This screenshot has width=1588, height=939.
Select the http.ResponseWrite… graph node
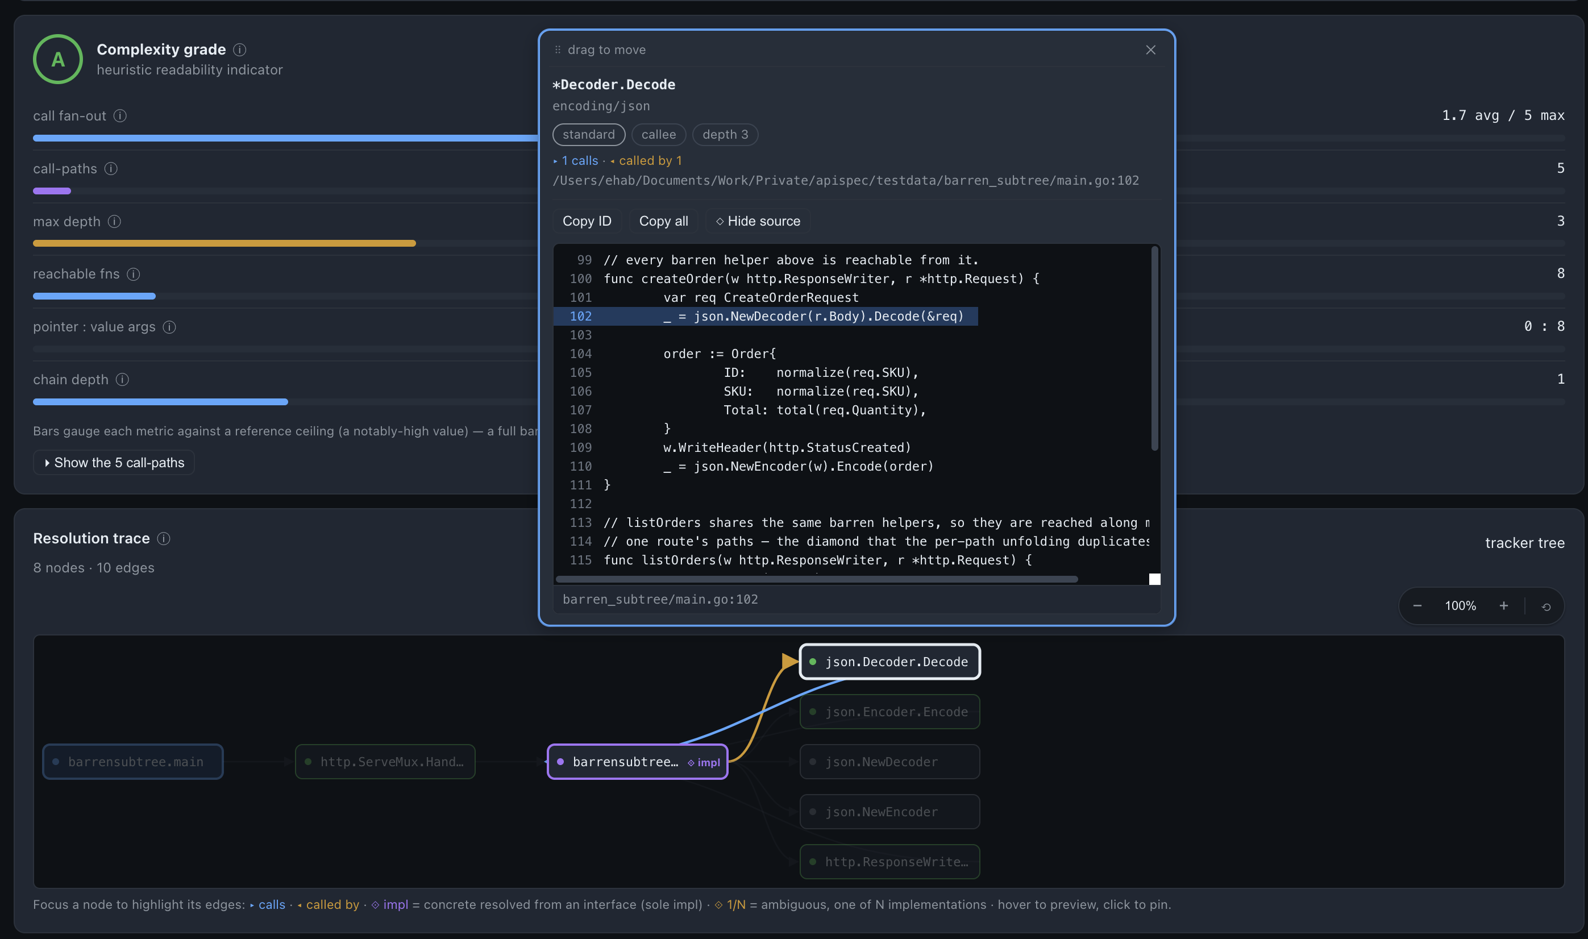pyautogui.click(x=889, y=862)
